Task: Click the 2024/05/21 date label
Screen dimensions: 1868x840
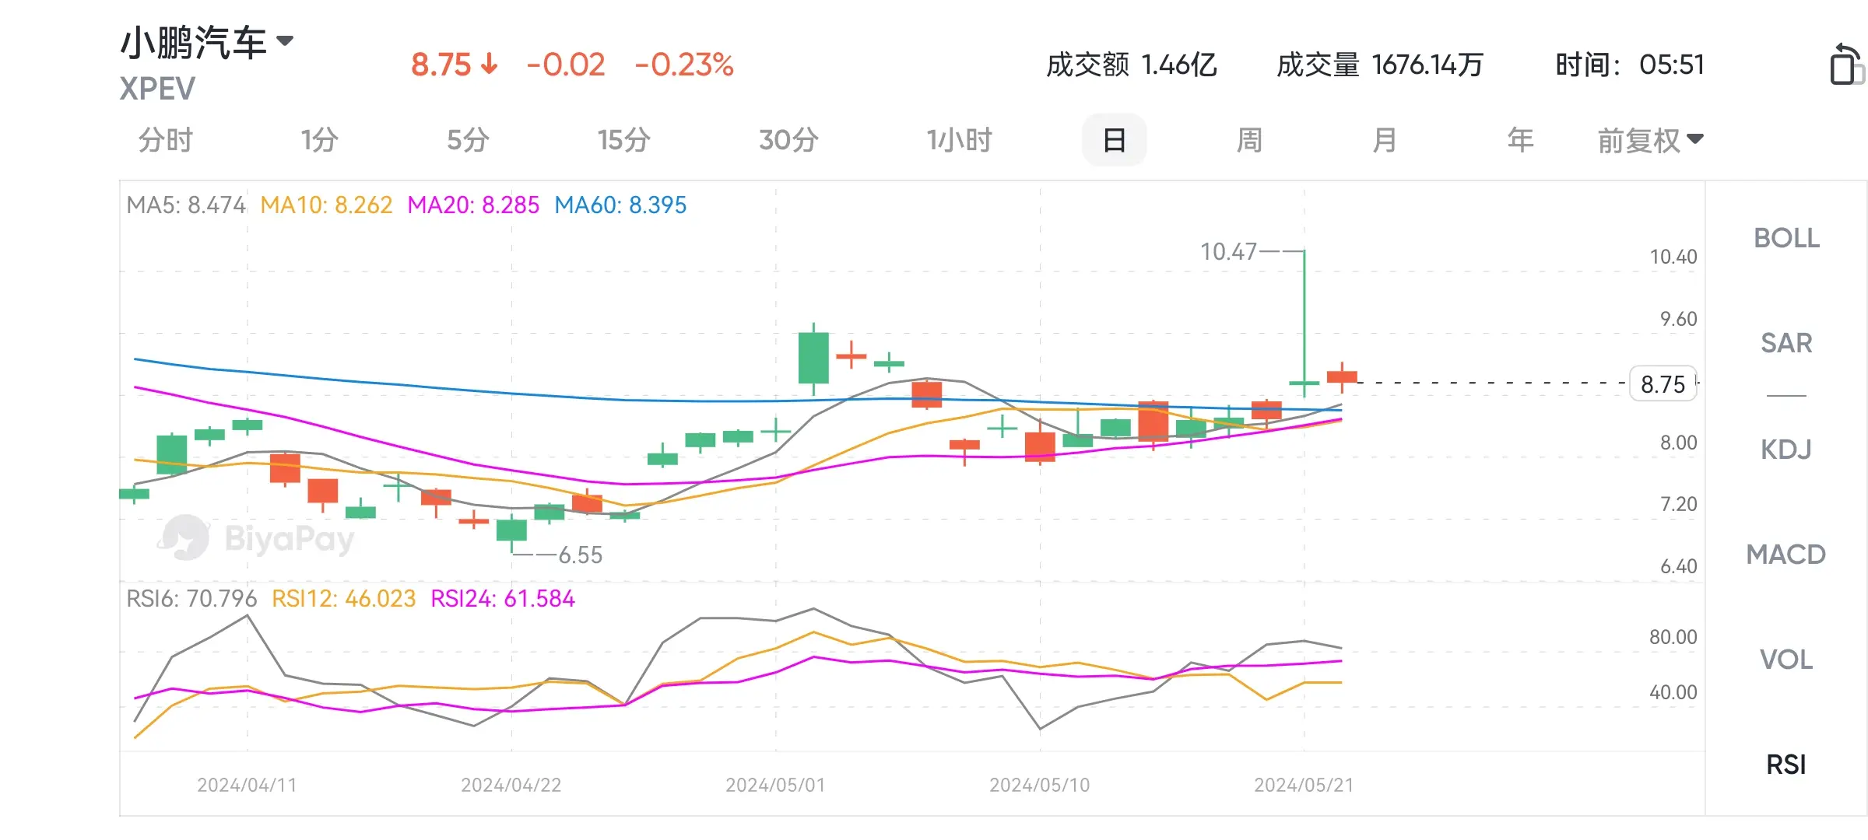Action: coord(1304,786)
